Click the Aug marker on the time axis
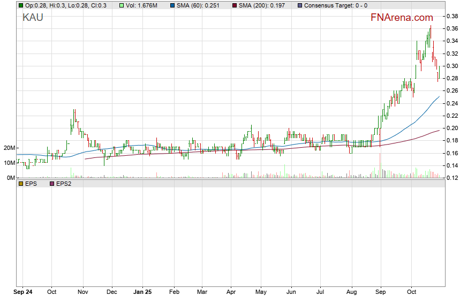This screenshot has height=303, width=460. point(351,293)
